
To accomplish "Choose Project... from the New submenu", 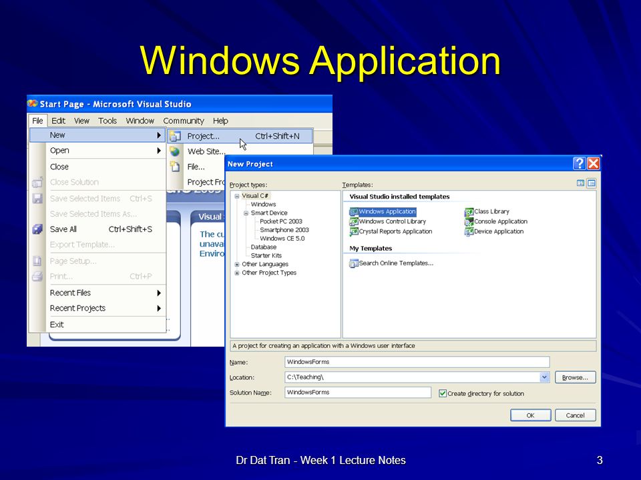I will pyautogui.click(x=240, y=136).
